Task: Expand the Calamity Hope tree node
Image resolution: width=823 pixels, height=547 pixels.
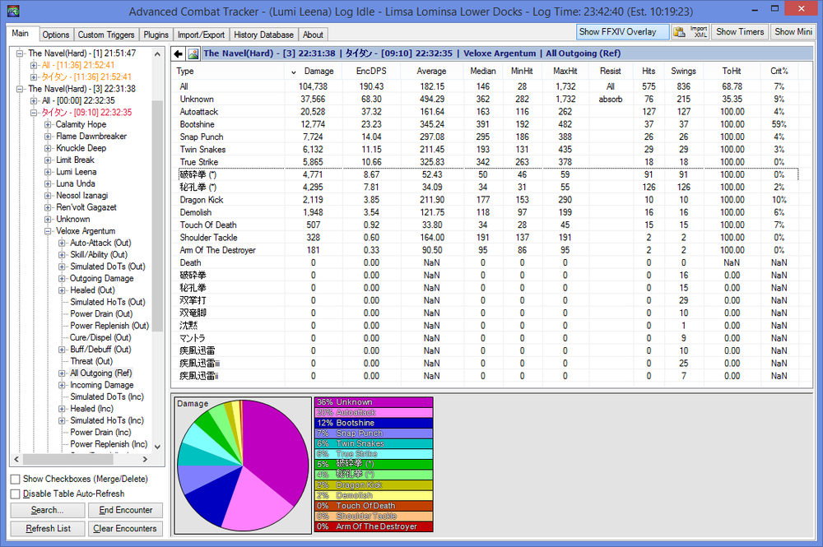Action: click(x=48, y=124)
